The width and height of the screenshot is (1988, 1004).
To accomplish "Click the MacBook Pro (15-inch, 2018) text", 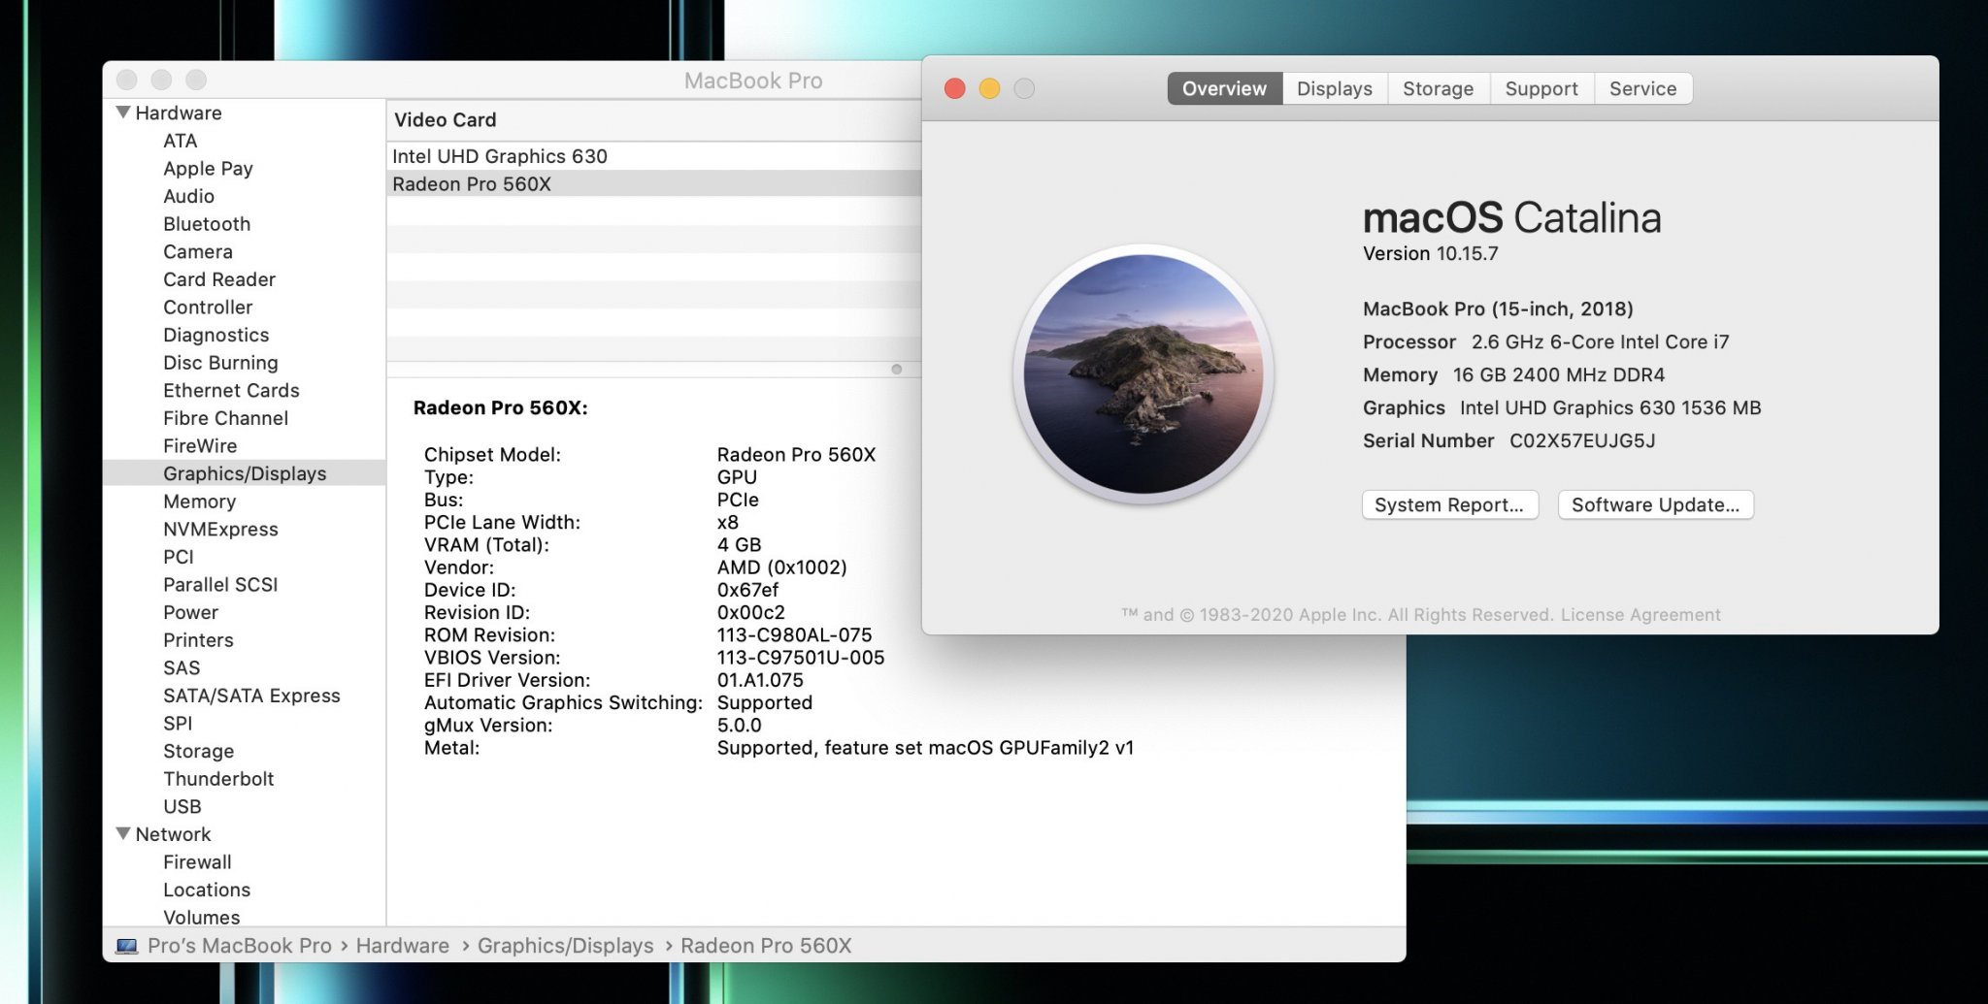I will tap(1498, 308).
